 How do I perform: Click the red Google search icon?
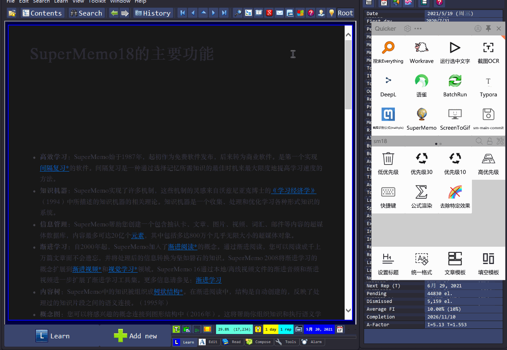(269, 13)
